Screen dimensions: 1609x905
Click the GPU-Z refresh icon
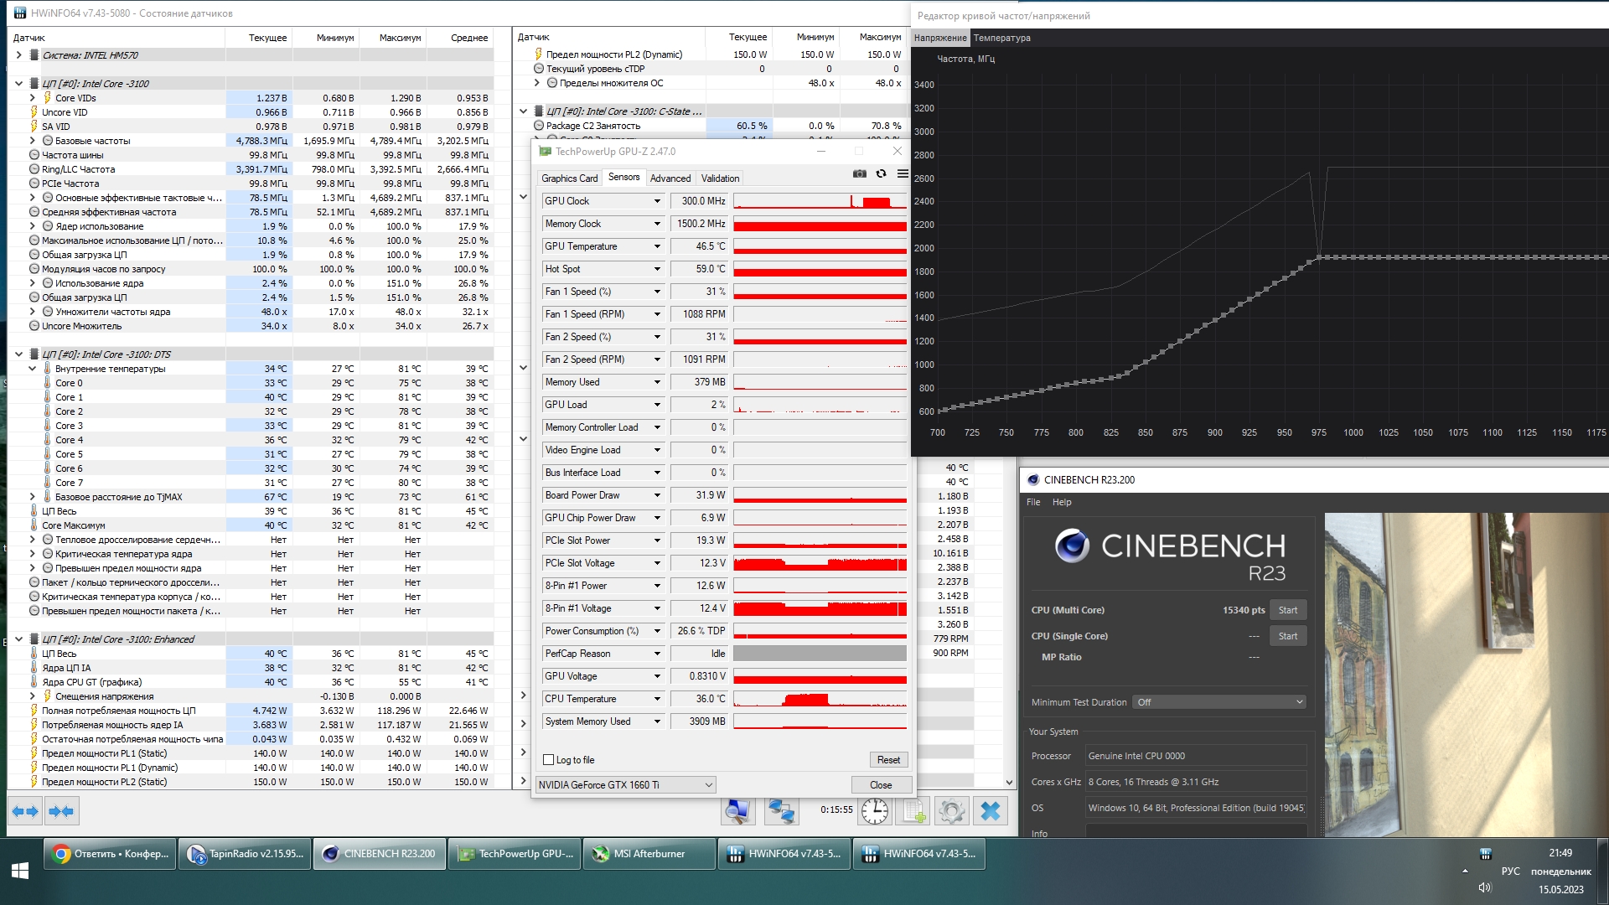881,173
